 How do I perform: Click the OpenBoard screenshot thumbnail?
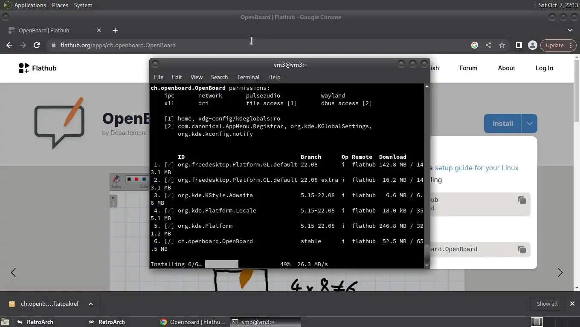pyautogui.click(x=287, y=232)
